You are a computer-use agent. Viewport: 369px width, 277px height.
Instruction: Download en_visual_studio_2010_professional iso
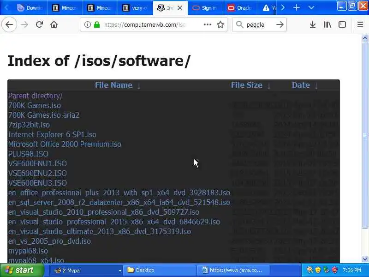pyautogui.click(x=103, y=212)
